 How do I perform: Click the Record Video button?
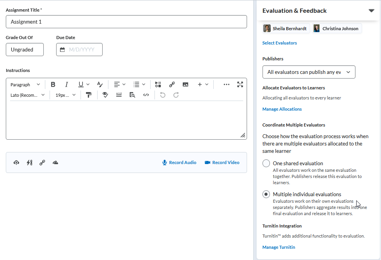(222, 162)
